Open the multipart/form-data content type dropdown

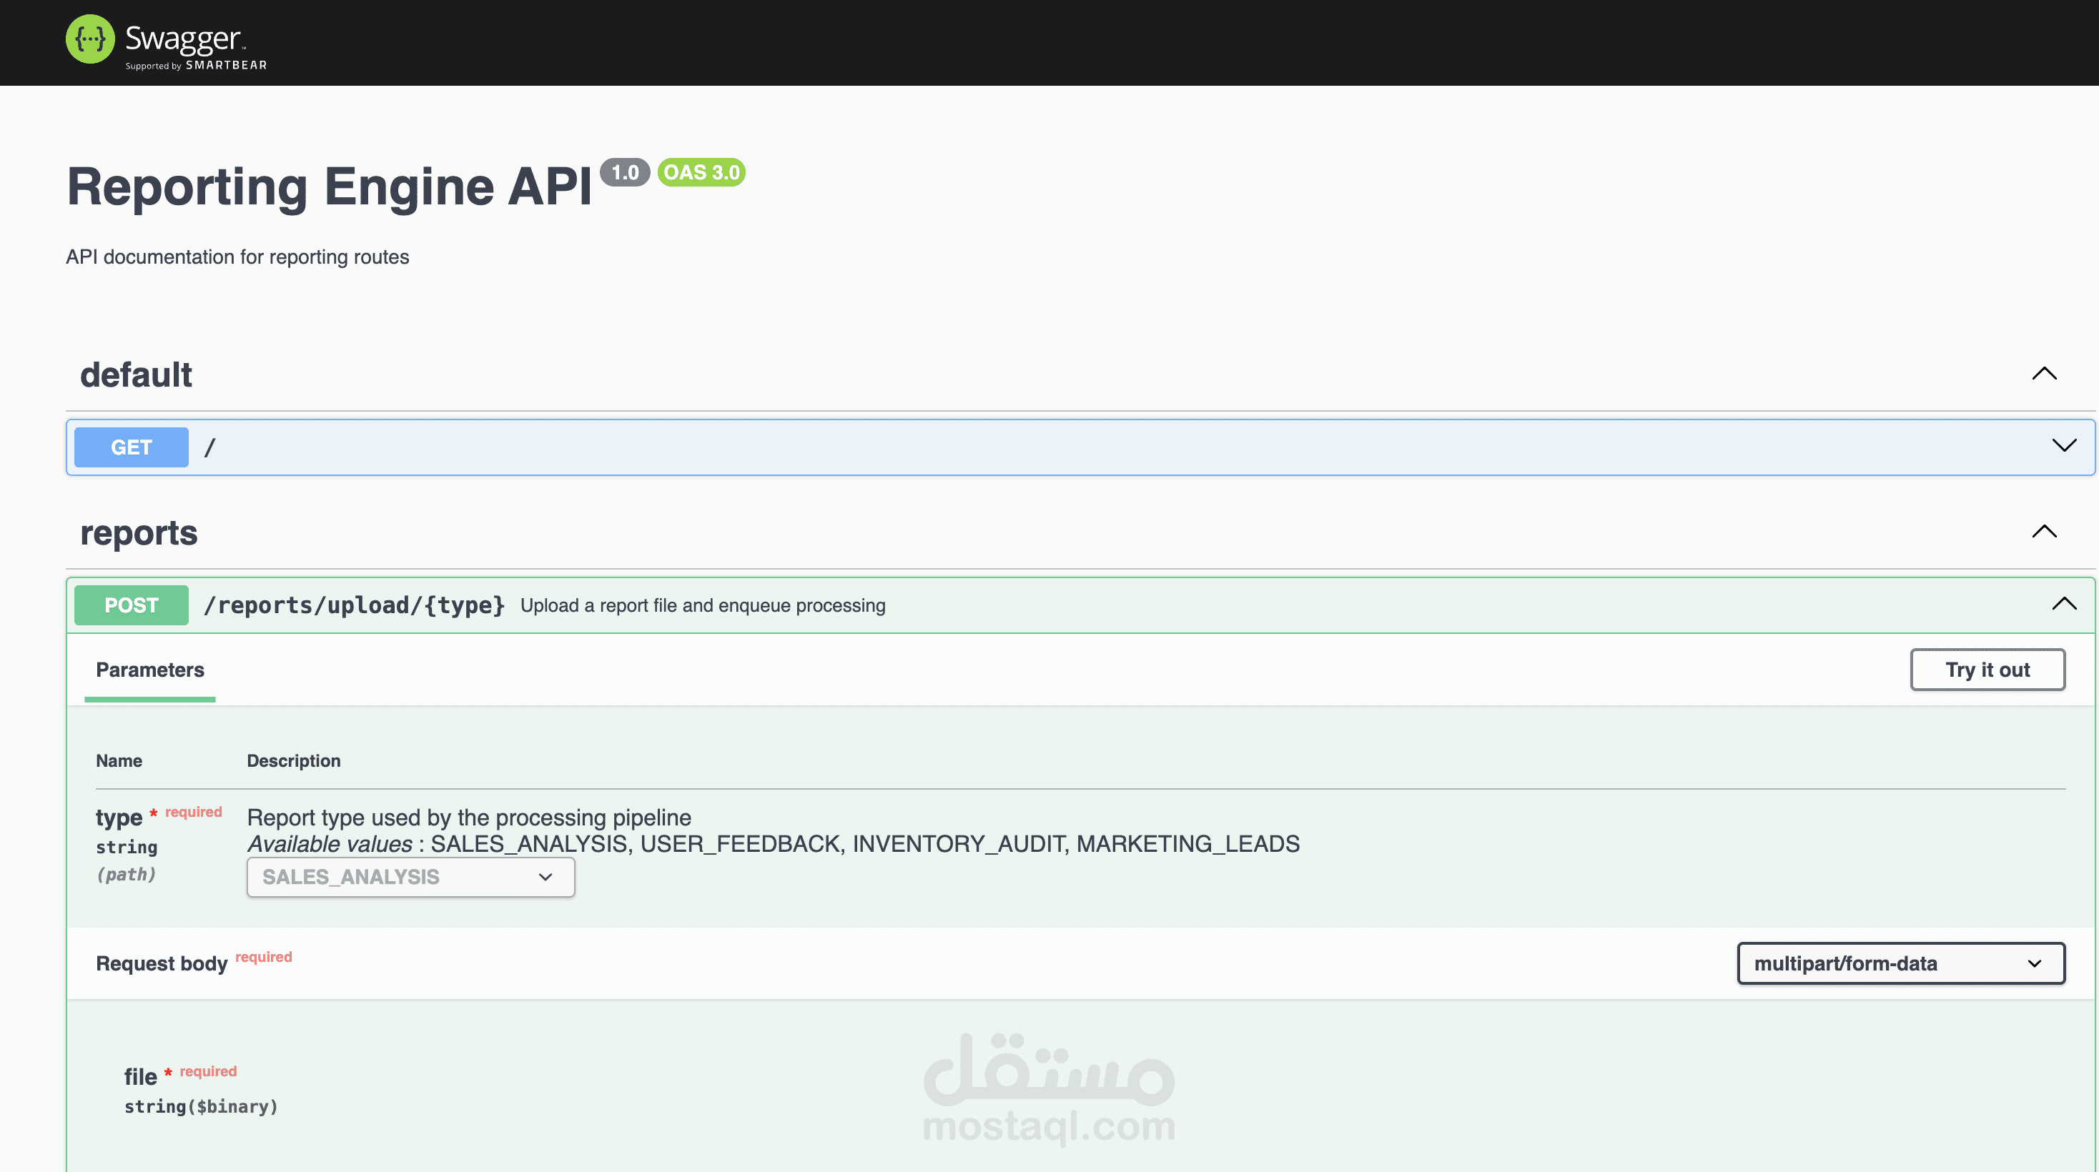(x=1900, y=963)
